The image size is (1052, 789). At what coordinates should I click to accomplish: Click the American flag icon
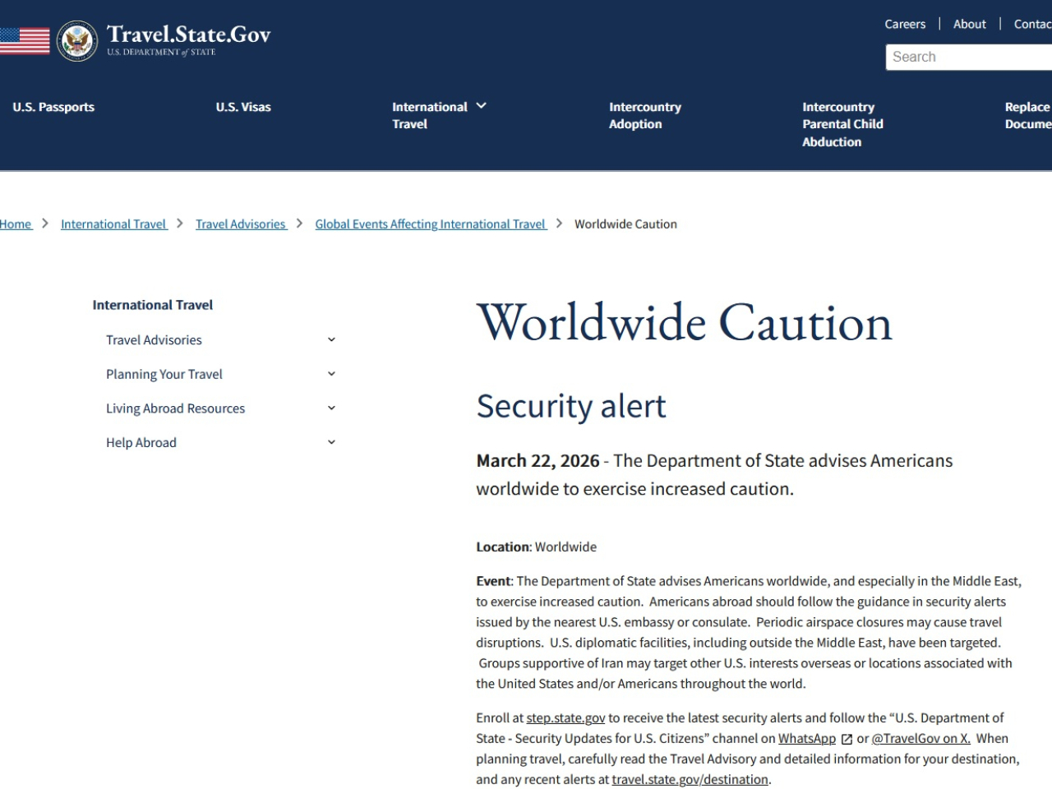25,40
